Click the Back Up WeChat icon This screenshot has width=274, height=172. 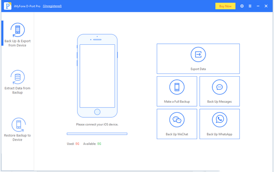pos(177,120)
